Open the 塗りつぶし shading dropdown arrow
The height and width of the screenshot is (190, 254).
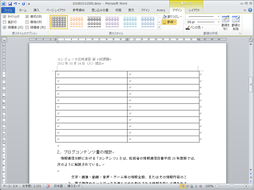(181, 16)
